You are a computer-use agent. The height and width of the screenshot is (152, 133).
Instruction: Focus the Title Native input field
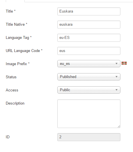[89, 25]
